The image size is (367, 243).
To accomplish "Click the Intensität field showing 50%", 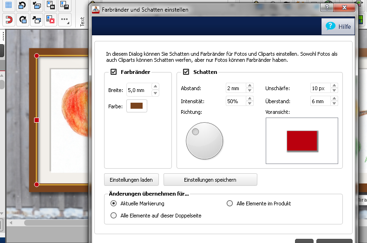I will [236, 101].
